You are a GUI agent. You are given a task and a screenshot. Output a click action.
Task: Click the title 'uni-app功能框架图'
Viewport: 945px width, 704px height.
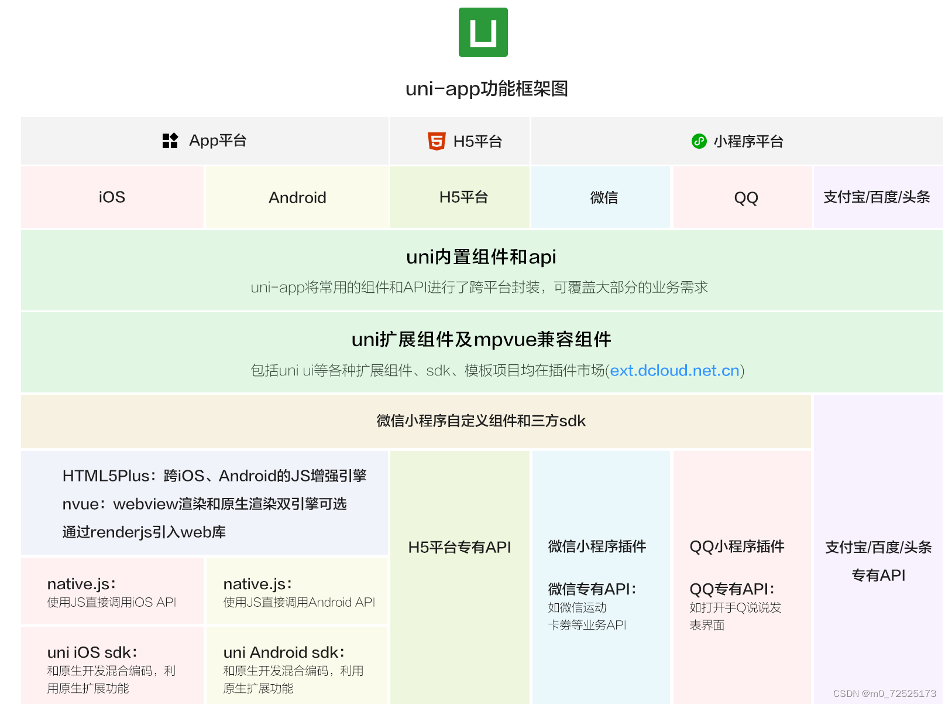(x=487, y=88)
